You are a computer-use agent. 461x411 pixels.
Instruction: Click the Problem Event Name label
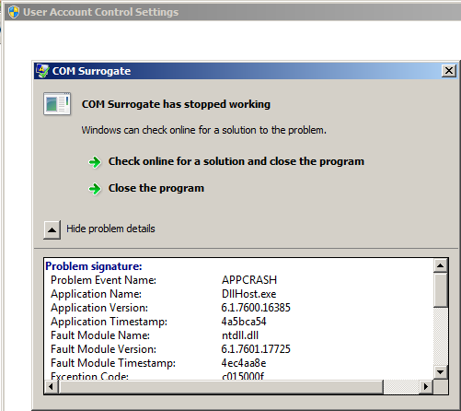point(103,280)
